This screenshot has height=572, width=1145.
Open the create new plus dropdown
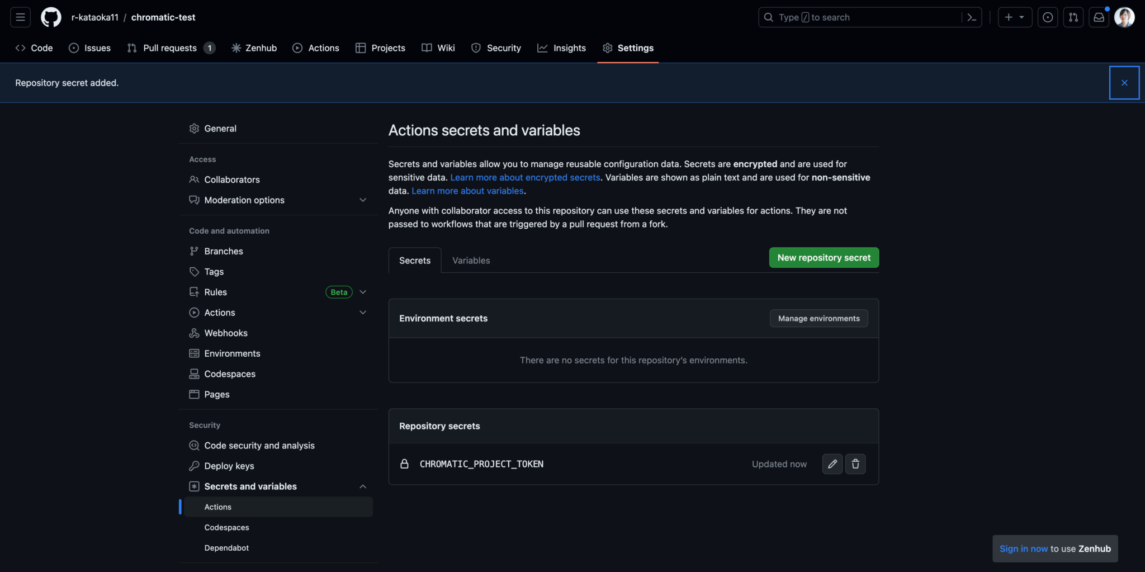[1014, 17]
